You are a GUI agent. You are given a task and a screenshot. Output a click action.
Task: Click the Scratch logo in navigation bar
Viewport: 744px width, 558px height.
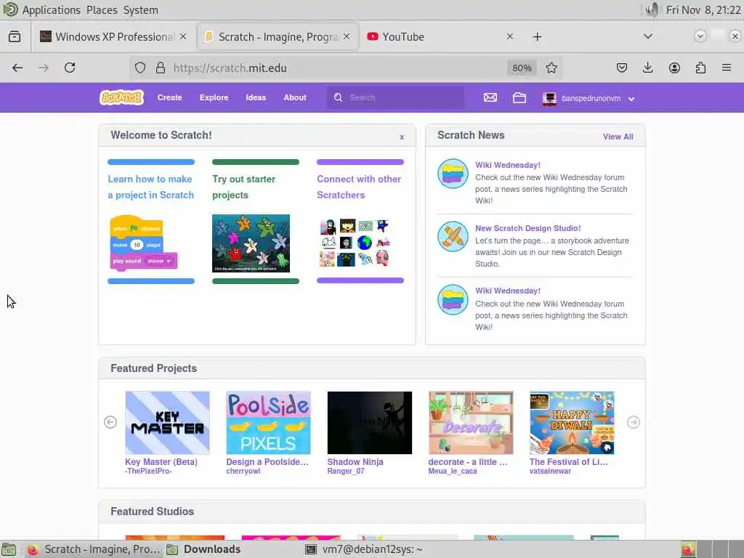(121, 97)
